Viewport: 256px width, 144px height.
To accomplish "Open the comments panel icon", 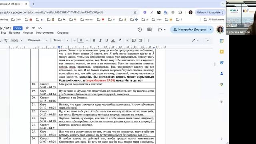I will point(149,30).
